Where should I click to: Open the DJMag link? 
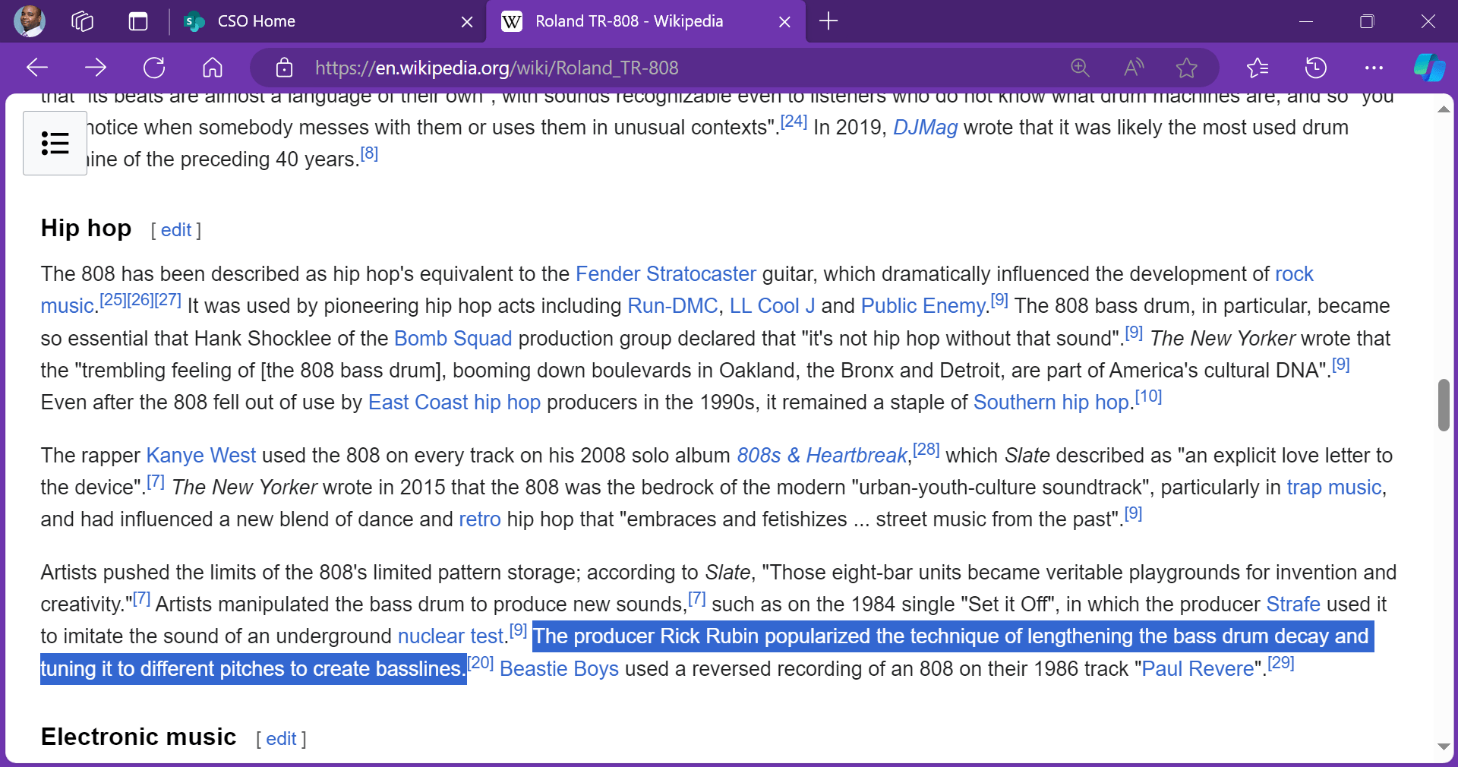(925, 128)
